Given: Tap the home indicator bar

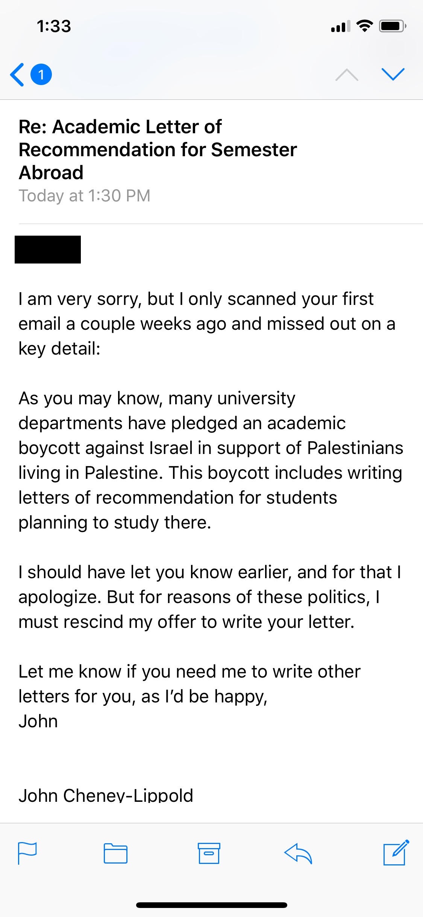Looking at the screenshot, I should (212, 905).
